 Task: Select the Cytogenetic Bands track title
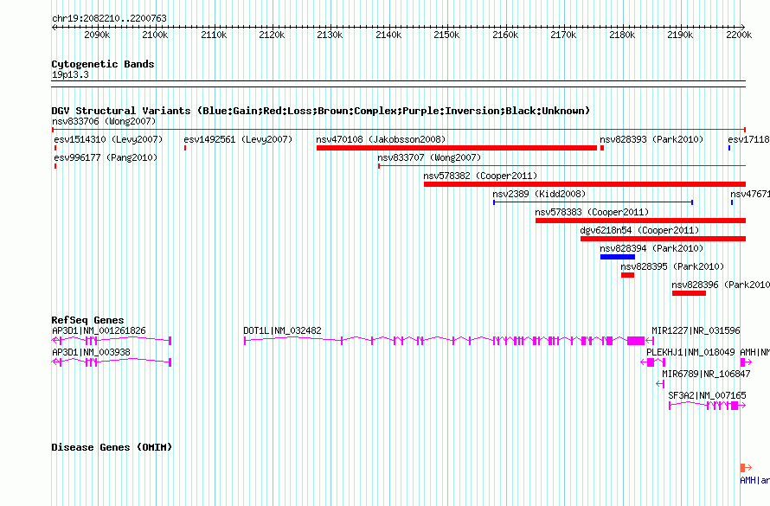(103, 64)
